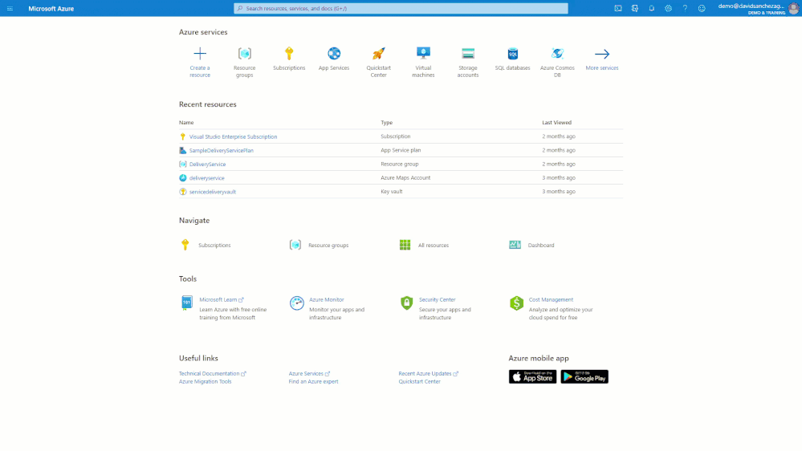Click the search resources input field
Viewport: 802px width, 451px height.
(x=401, y=8)
